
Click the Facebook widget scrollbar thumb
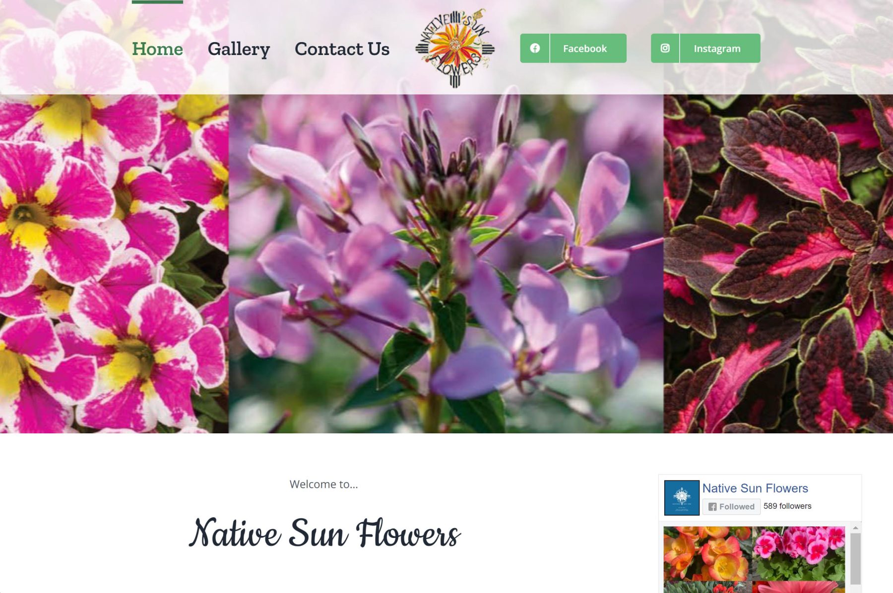click(x=855, y=559)
